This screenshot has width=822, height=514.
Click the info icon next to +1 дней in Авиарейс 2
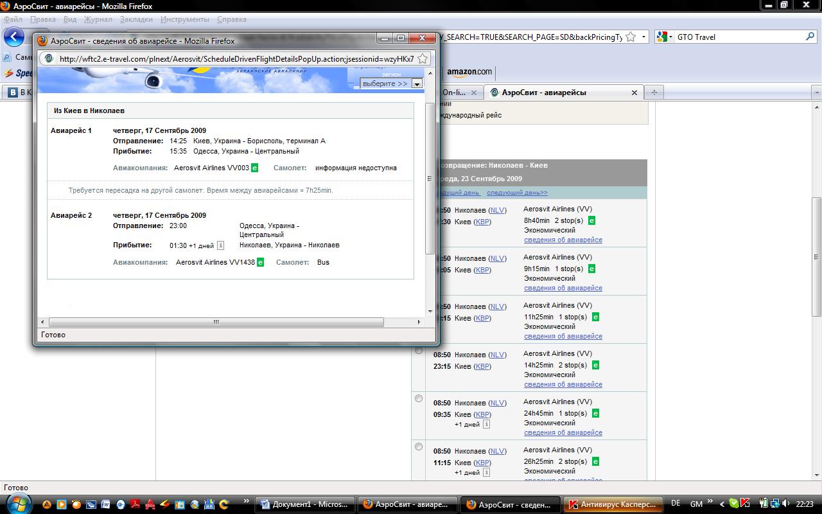pyautogui.click(x=220, y=245)
